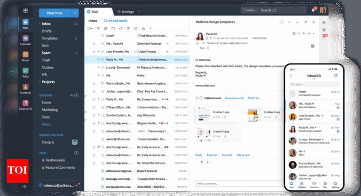The height and width of the screenshot is (196, 361).
Task: Switch to the Settings tab
Action: click(x=125, y=11)
